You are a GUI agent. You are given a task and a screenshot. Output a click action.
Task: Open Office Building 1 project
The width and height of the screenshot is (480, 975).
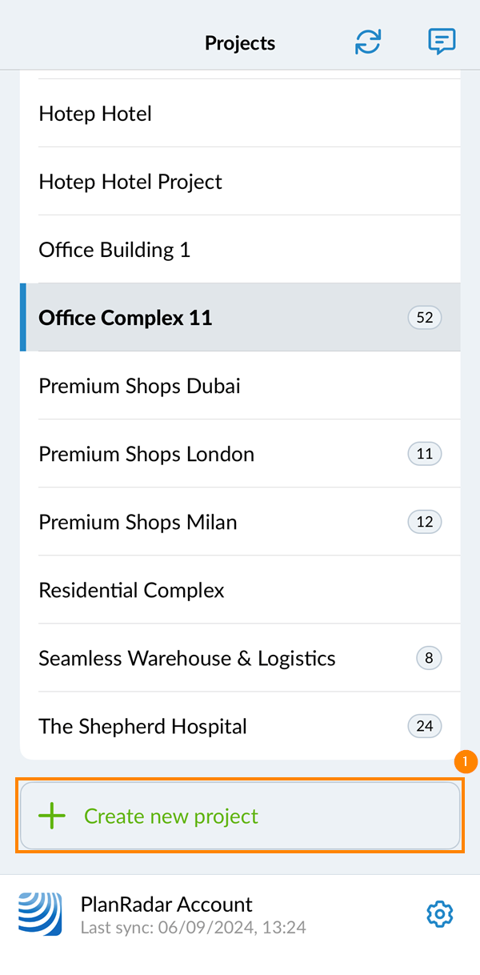click(114, 250)
